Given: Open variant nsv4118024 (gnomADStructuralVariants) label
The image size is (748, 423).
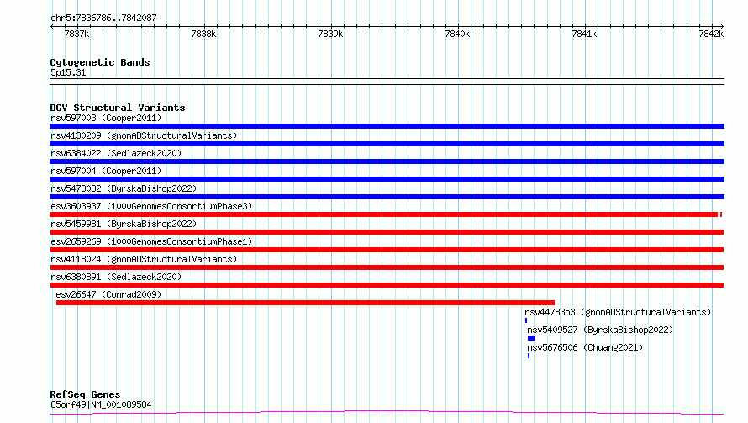Looking at the screenshot, I should (144, 259).
